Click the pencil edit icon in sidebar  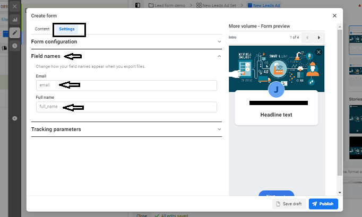pos(15,33)
